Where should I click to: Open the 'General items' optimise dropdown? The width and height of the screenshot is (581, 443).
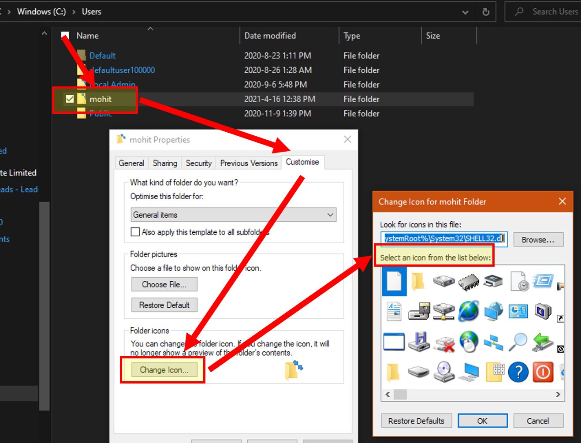[x=234, y=215]
